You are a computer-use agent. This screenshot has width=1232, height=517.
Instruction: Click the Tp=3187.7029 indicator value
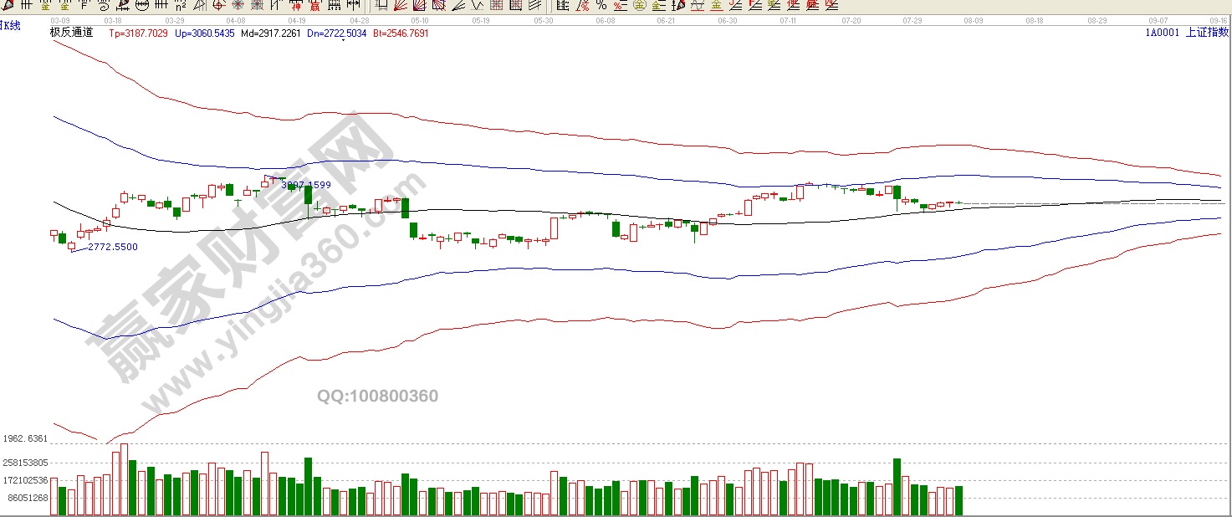pyautogui.click(x=139, y=33)
